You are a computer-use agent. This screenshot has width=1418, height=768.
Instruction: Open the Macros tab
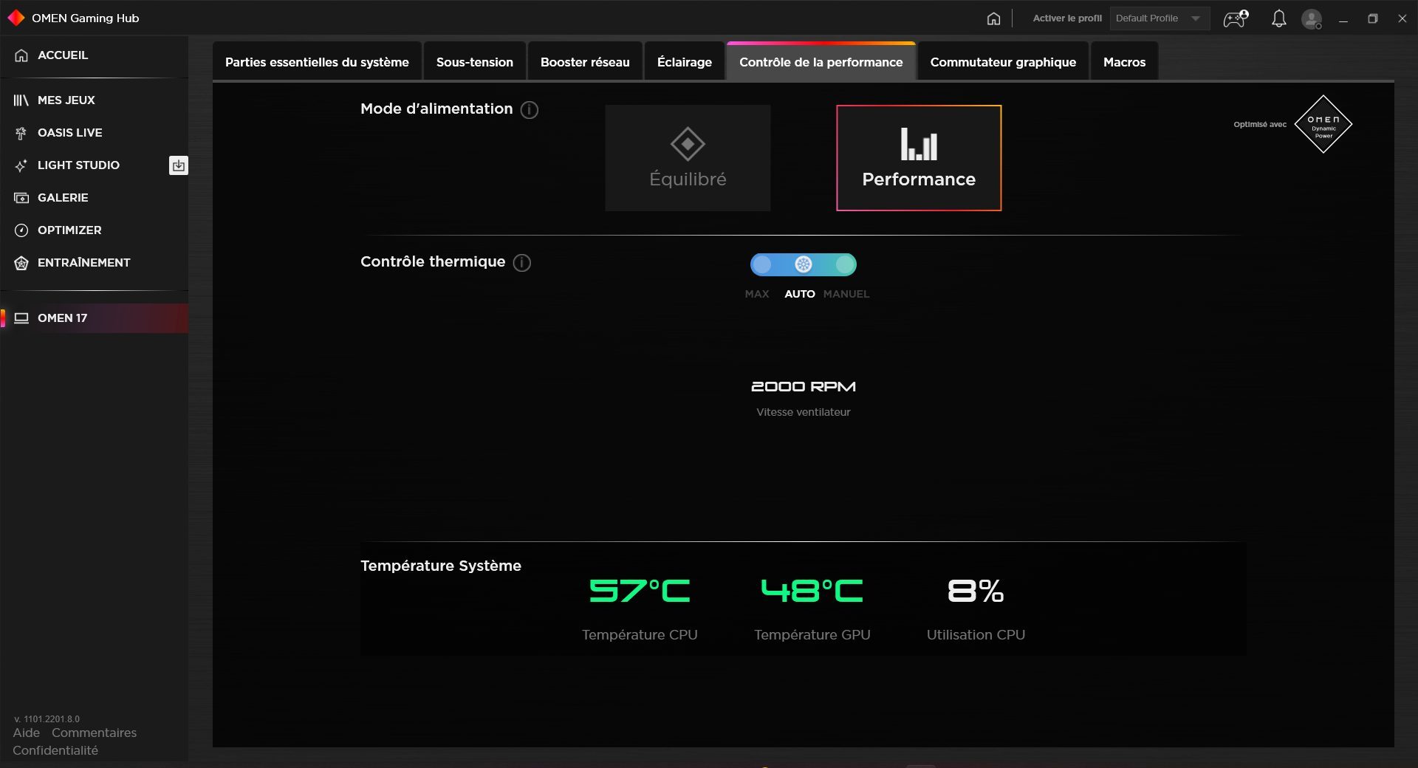click(x=1124, y=62)
